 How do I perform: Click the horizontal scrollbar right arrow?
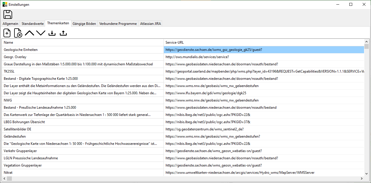(362, 179)
